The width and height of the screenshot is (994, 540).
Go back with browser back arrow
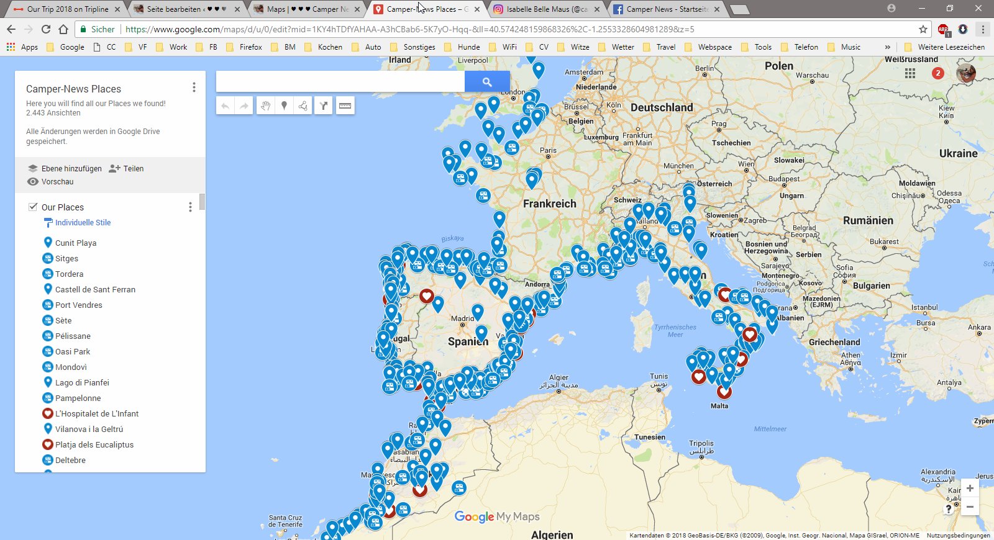click(11, 29)
